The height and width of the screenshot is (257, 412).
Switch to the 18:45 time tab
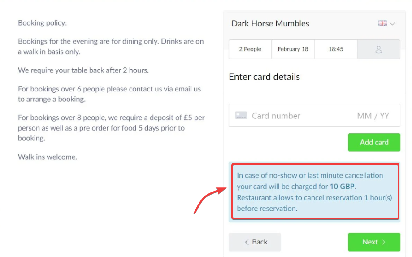(336, 49)
